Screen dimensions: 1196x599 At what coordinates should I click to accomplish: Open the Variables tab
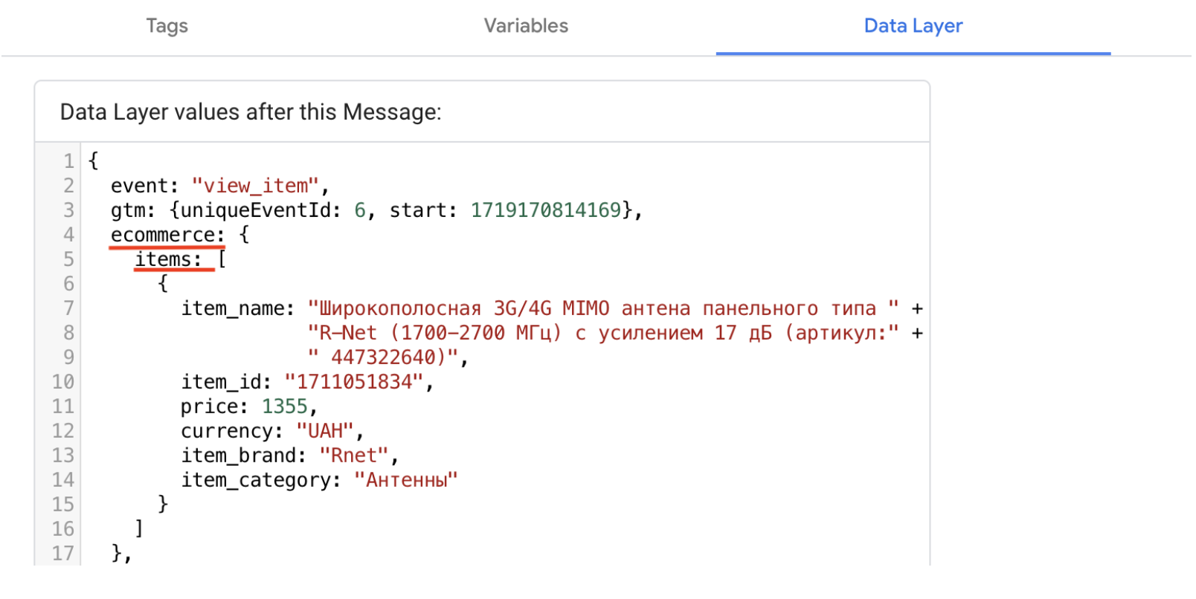(x=526, y=26)
